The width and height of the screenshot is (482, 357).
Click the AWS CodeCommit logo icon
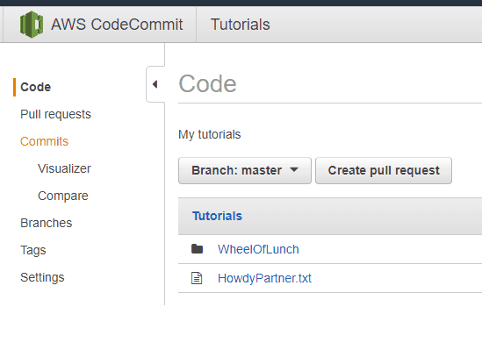32,25
